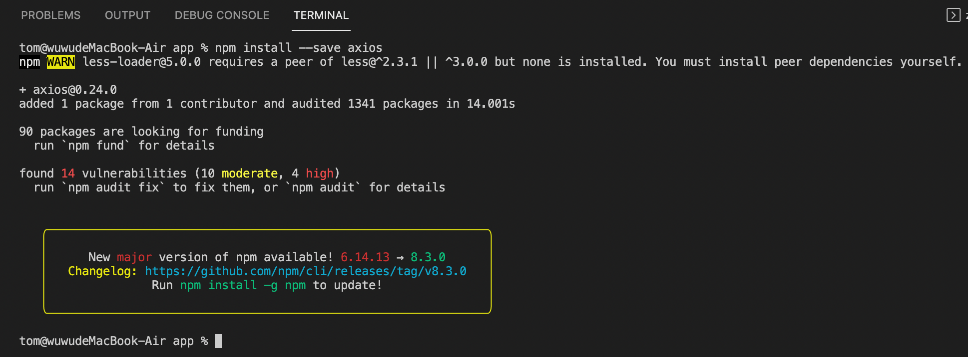Select the TERMINAL tab

pyautogui.click(x=321, y=15)
